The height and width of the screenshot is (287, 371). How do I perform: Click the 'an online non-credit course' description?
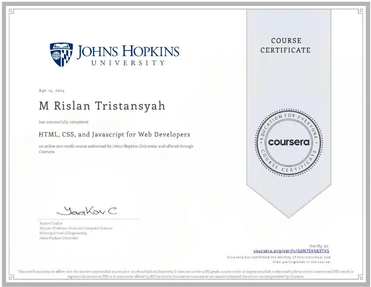coord(116,149)
